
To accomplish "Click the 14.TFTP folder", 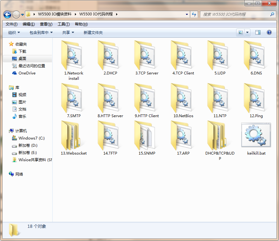I will tap(110, 138).
